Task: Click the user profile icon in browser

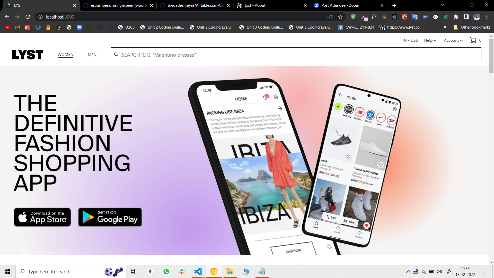Action: click(477, 17)
